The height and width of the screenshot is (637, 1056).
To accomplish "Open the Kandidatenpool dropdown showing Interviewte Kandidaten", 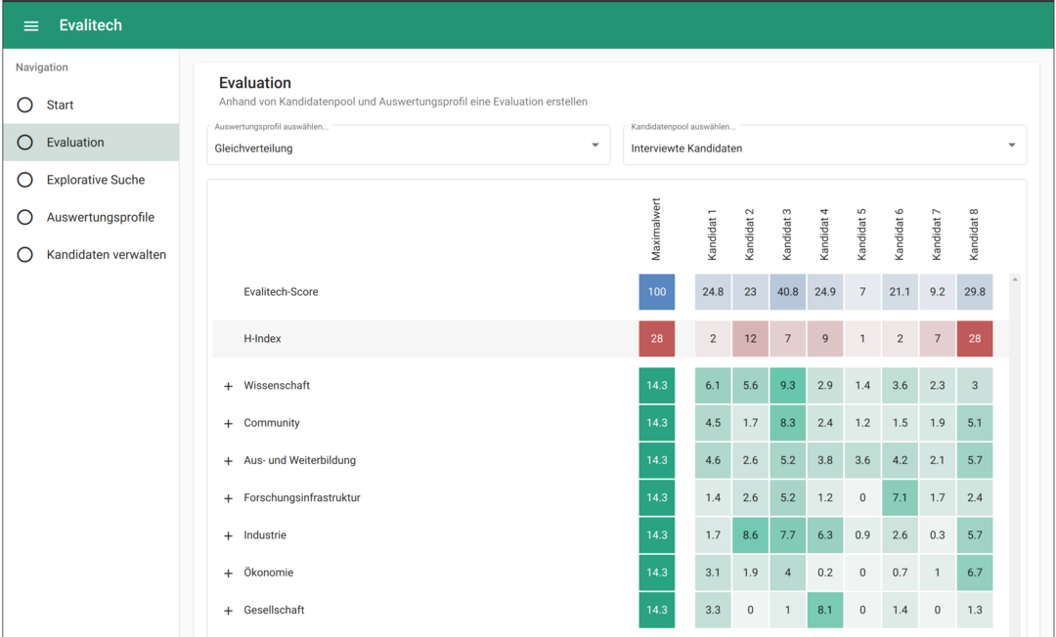I will (824, 146).
